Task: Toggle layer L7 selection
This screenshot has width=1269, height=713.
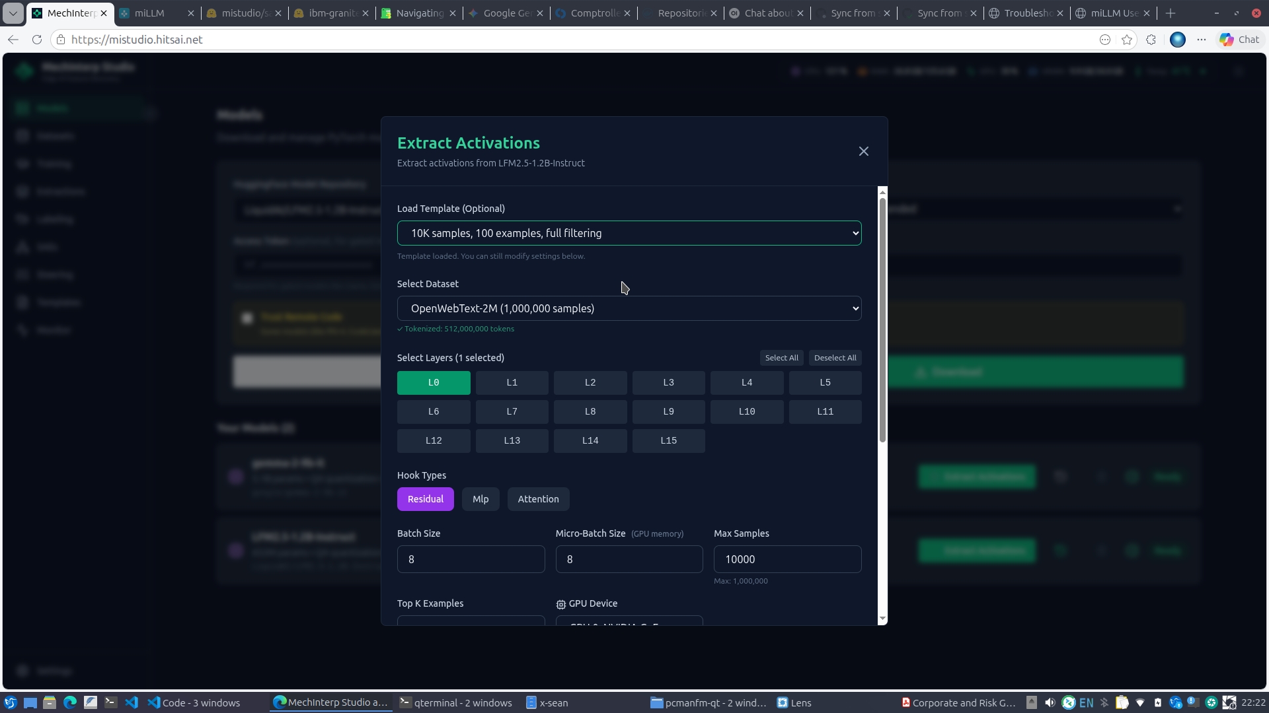Action: click(x=512, y=412)
